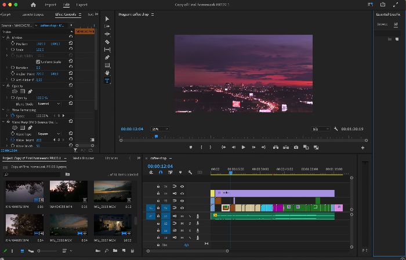The height and width of the screenshot is (260, 406).
Task: Select the Track Select Forward tool
Action: 107,27
